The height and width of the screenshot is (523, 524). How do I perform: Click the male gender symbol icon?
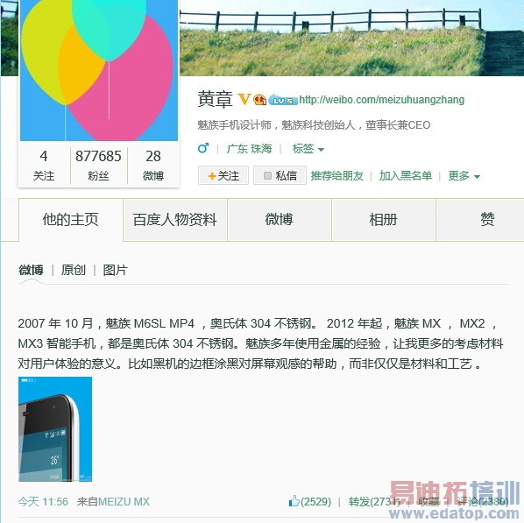(x=203, y=148)
